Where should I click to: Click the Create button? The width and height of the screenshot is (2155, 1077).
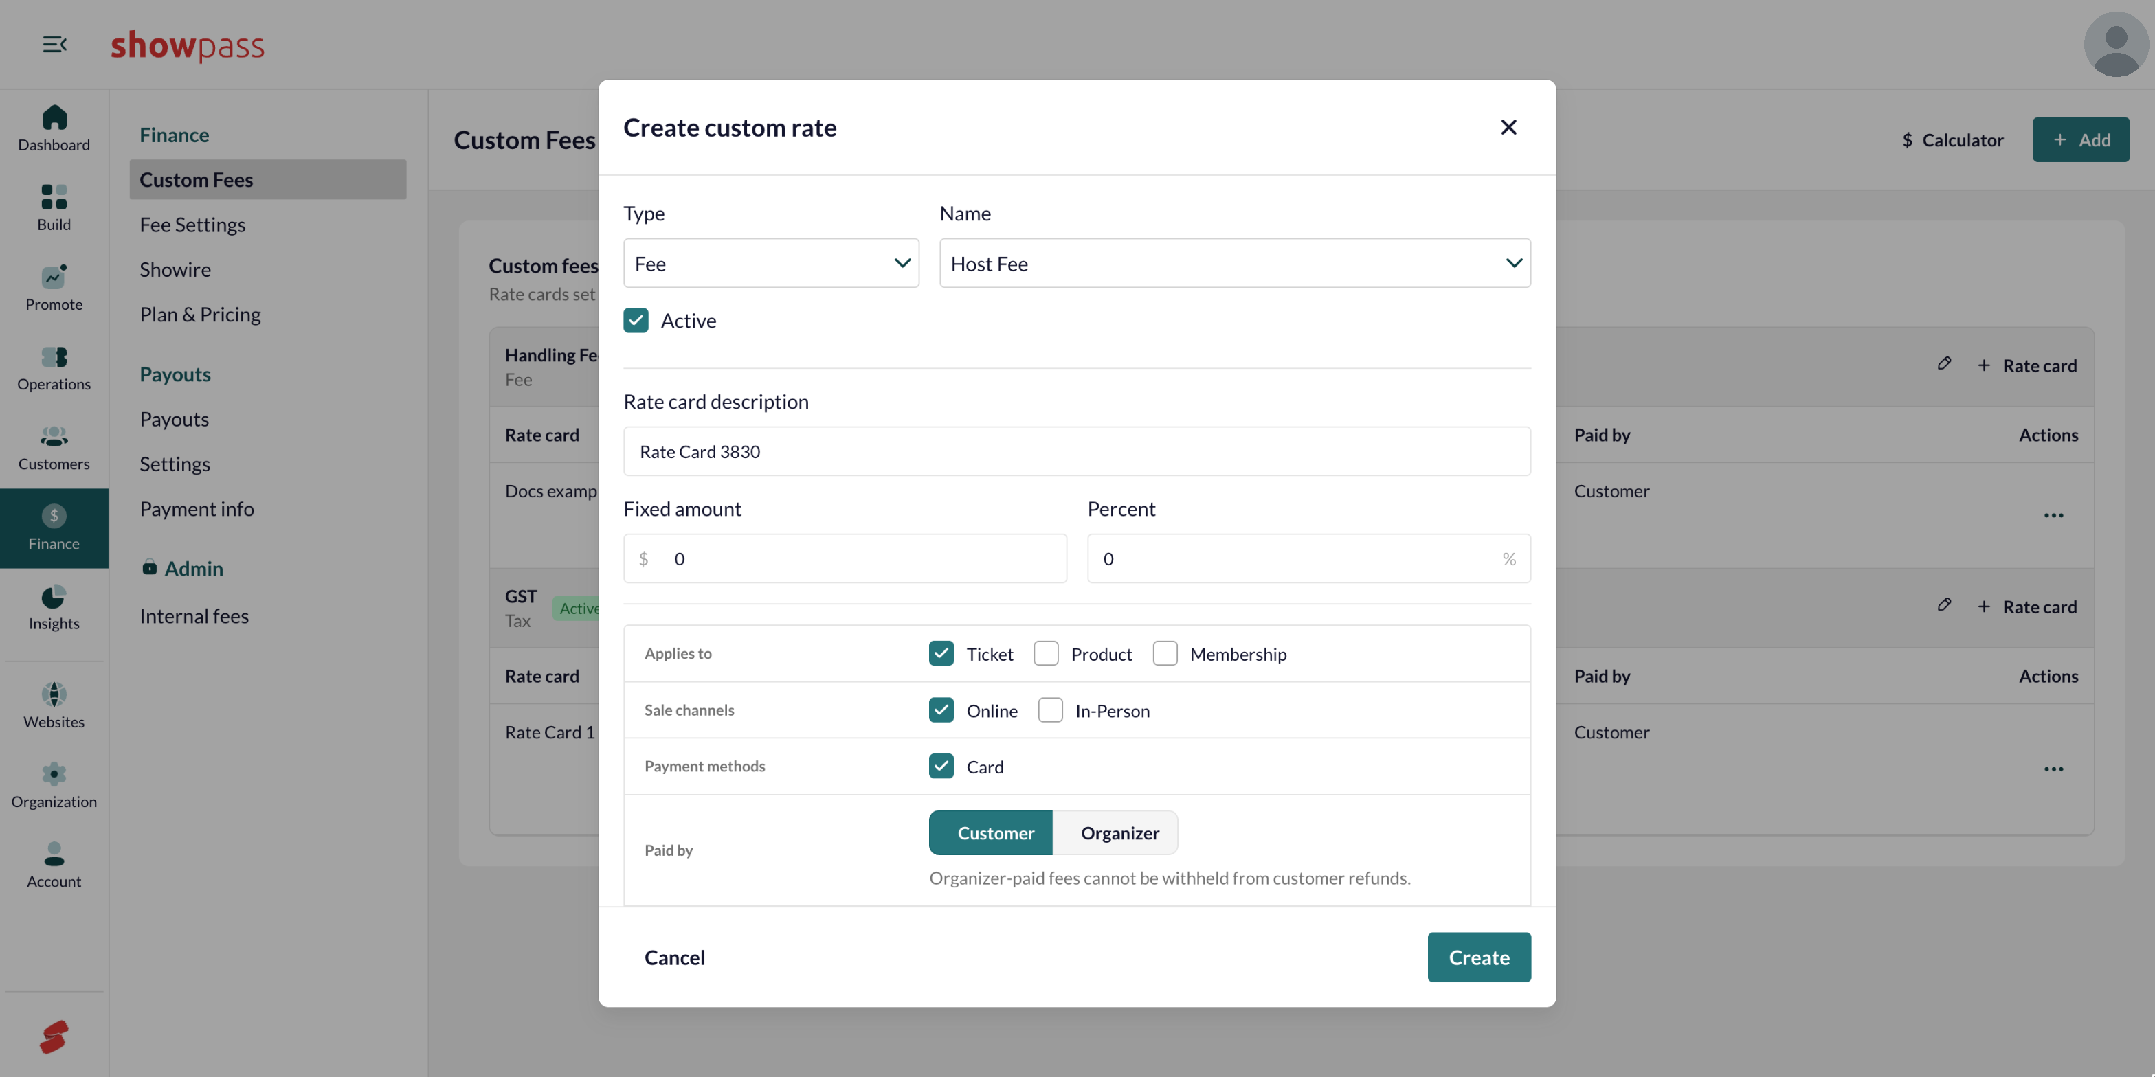[1479, 957]
